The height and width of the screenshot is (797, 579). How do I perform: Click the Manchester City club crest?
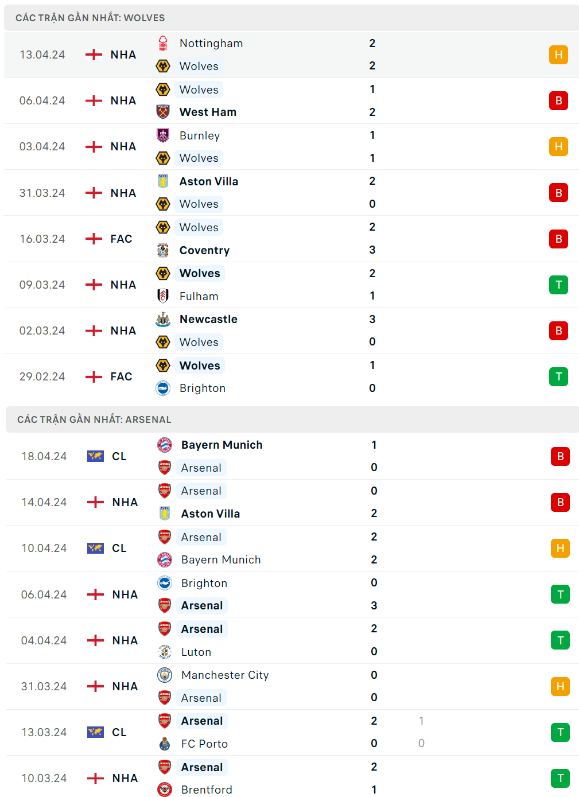165,675
